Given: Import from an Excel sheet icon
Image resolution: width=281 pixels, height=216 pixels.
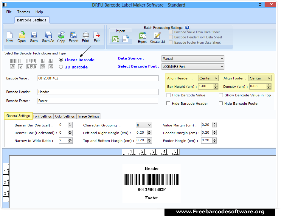Looking at the screenshot, I should (x=115, y=39).
